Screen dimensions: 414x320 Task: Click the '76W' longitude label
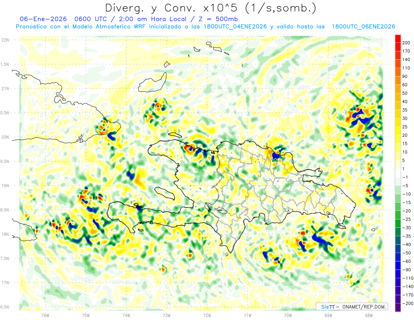pos(45,315)
